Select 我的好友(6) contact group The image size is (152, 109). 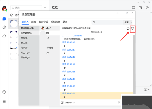[26, 33]
